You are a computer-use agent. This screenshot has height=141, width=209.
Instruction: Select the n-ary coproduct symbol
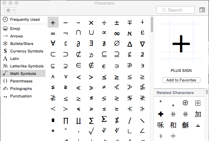click(x=79, y=121)
